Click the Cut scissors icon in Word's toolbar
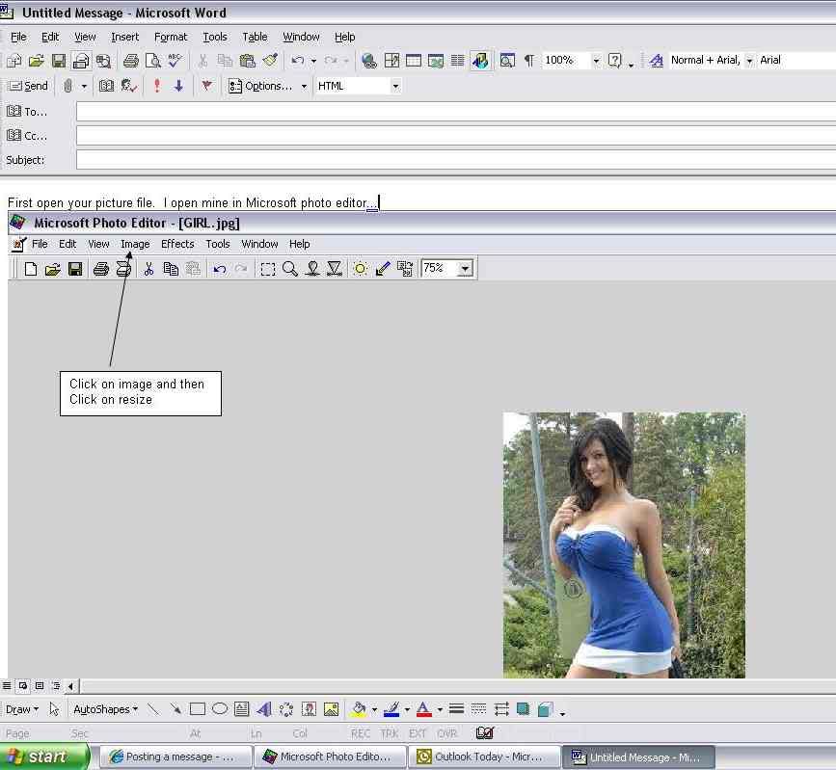The height and width of the screenshot is (770, 836). coord(202,61)
